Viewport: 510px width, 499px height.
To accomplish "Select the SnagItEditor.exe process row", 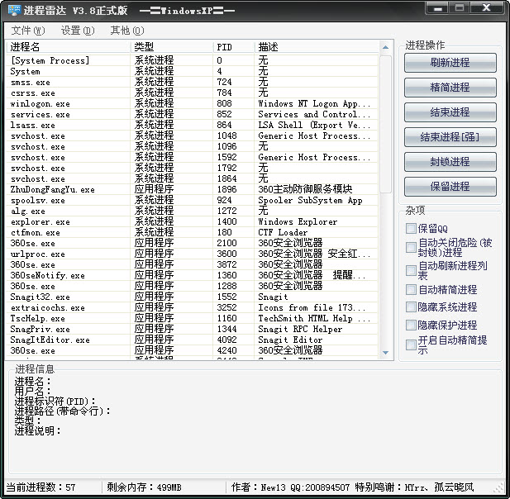I will pyautogui.click(x=193, y=340).
